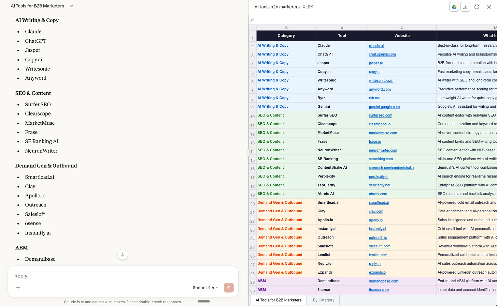Screen dimensions: 497x306
Task: Click the Writesonic list item in chat
Action: point(38,69)
